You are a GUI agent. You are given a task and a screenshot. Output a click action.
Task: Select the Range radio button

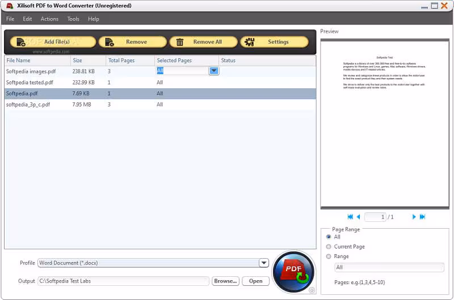pos(329,256)
